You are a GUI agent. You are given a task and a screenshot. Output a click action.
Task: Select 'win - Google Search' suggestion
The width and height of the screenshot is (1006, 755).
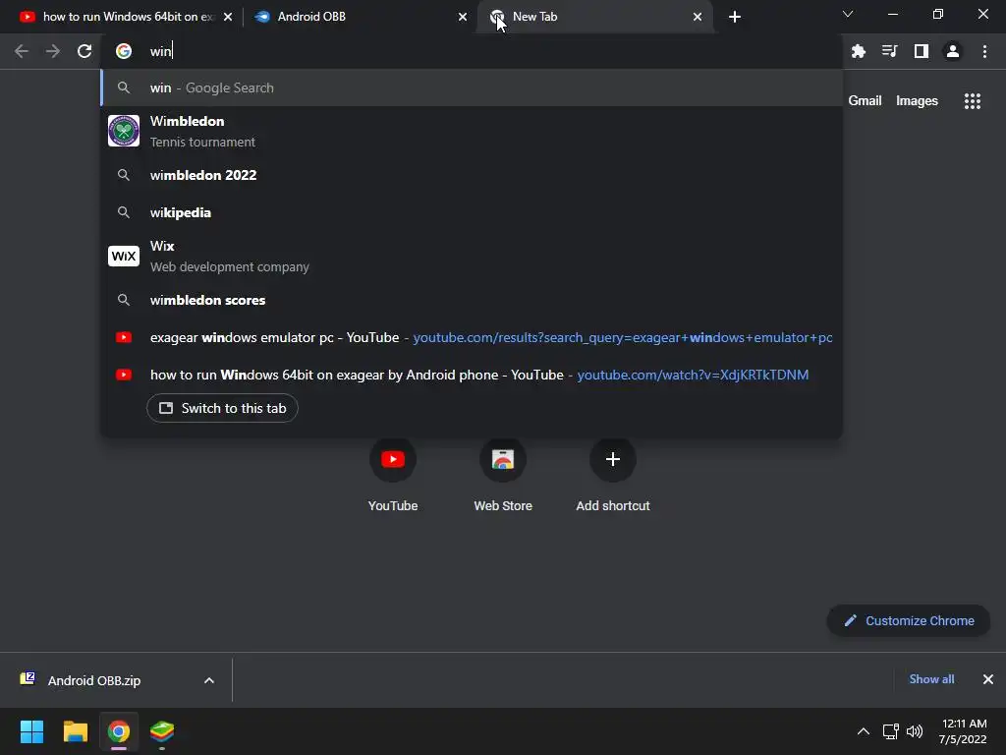click(472, 87)
